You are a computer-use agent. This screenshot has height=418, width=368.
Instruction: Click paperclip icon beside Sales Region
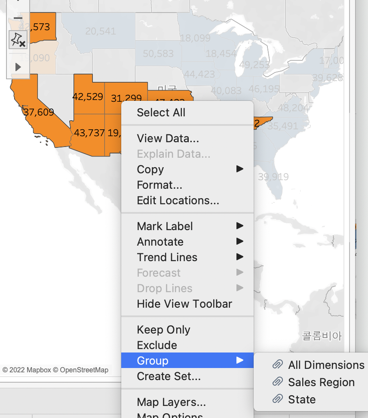278,382
